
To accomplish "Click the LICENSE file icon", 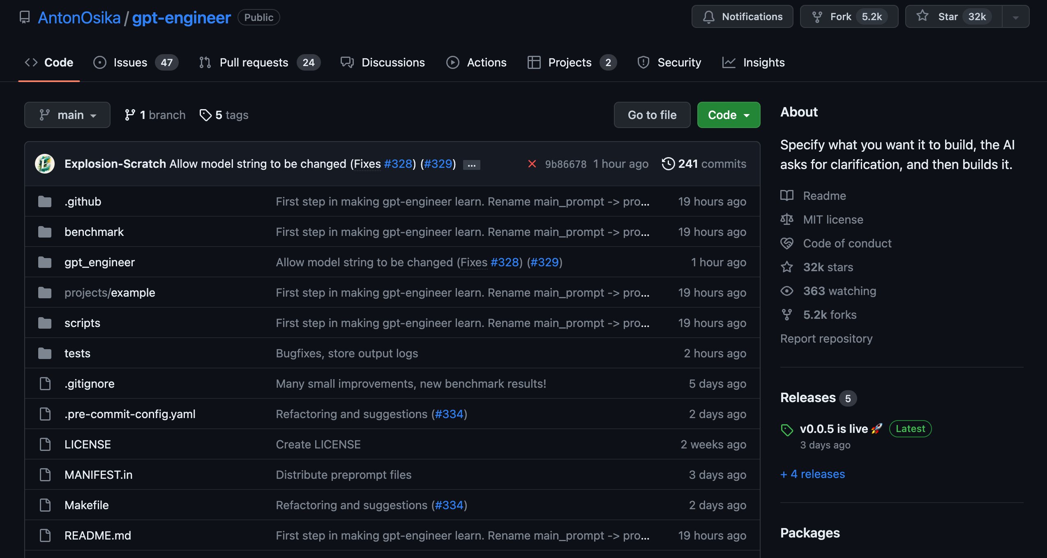I will click(45, 444).
